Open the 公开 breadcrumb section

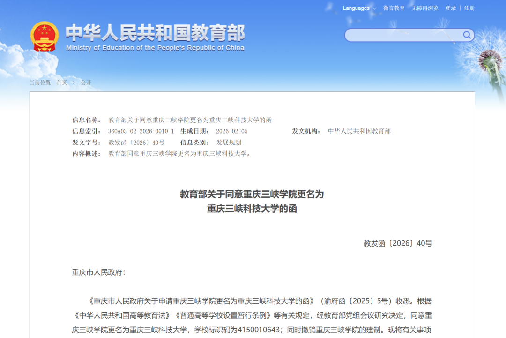(x=86, y=82)
